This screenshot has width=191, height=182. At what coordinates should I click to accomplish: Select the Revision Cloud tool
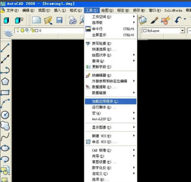pos(5,126)
